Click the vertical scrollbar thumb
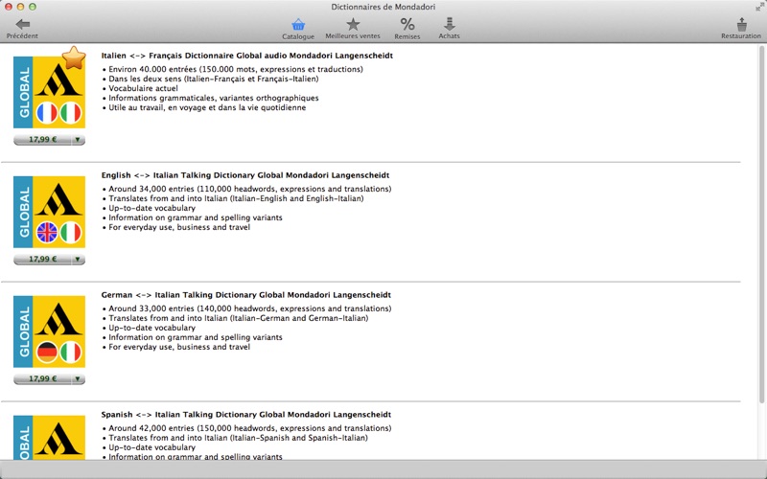This screenshot has width=767, height=479. [x=761, y=225]
